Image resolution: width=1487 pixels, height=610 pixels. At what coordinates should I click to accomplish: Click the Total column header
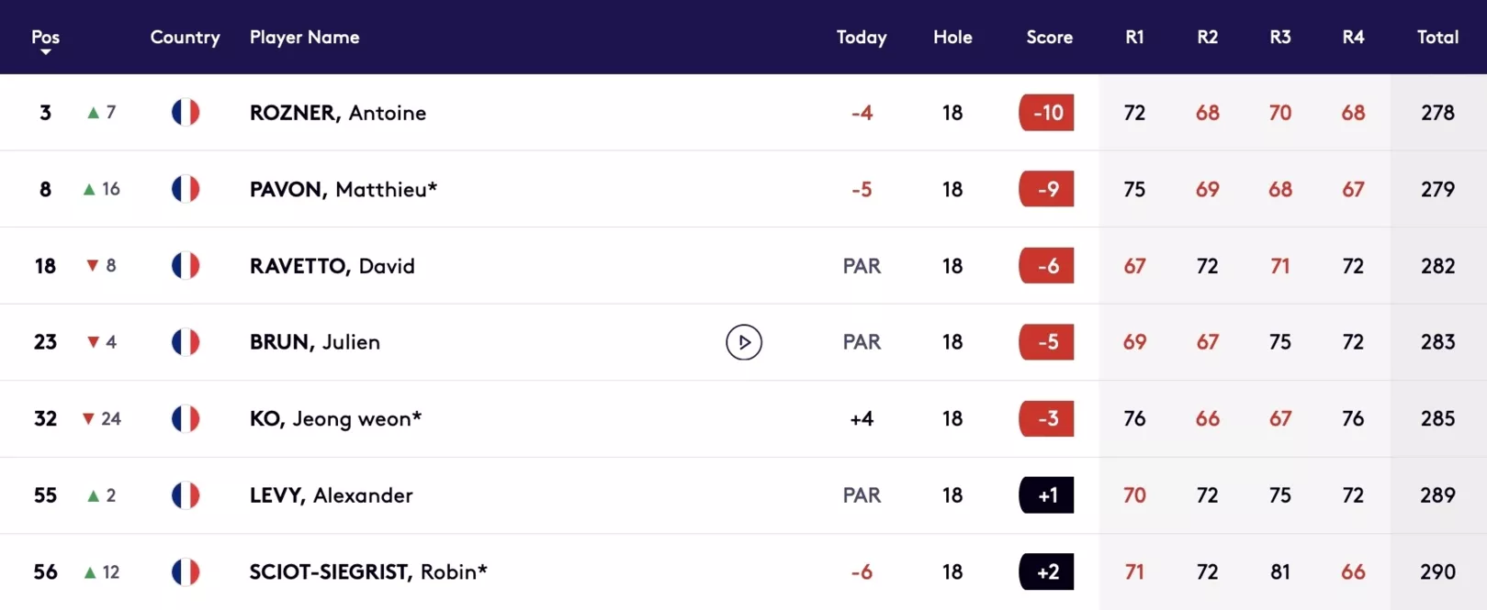click(x=1437, y=37)
